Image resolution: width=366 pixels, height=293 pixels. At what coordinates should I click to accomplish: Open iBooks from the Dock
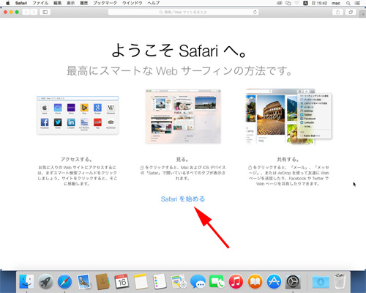pyautogui.click(x=255, y=281)
